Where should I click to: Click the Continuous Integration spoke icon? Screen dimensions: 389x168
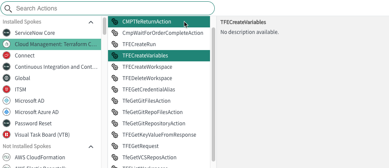pos(7,67)
